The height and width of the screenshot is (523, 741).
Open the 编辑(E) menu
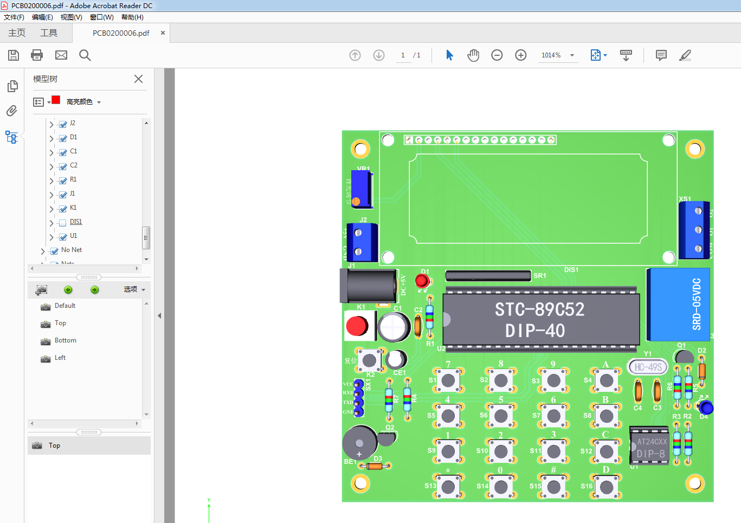pyautogui.click(x=42, y=17)
